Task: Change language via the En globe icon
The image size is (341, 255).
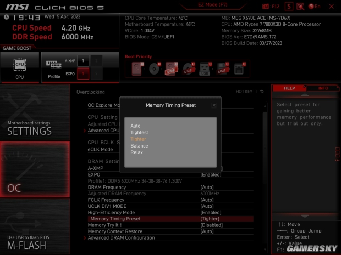Action: (314, 7)
